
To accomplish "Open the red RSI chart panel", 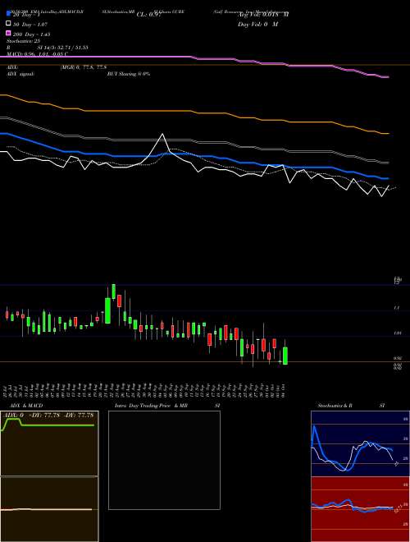I will coord(360,509).
